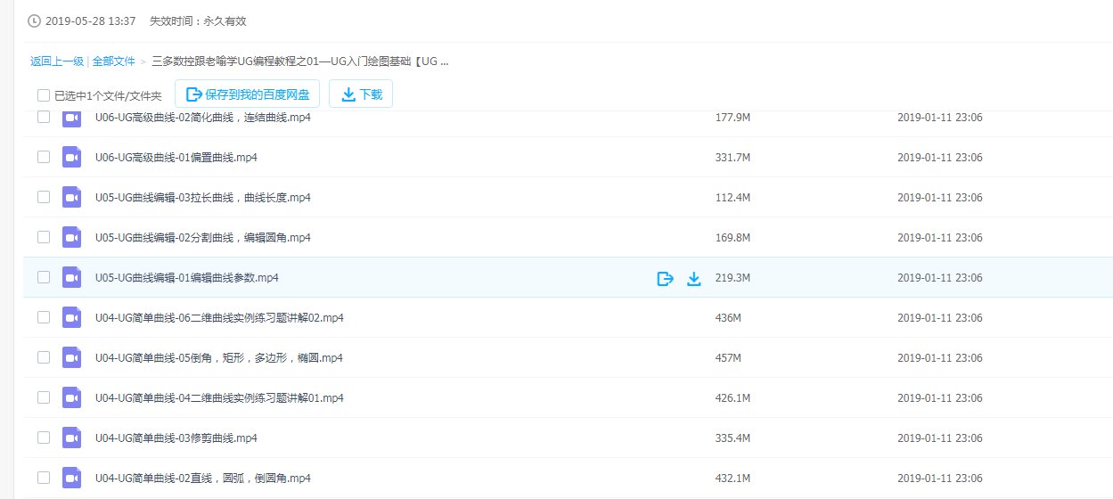
Task: Click size value 457M
Action: pyautogui.click(x=728, y=357)
